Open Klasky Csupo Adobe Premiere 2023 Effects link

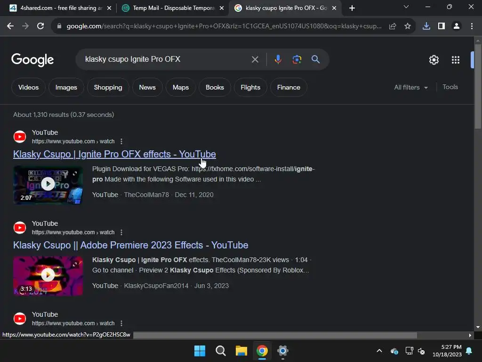131,245
